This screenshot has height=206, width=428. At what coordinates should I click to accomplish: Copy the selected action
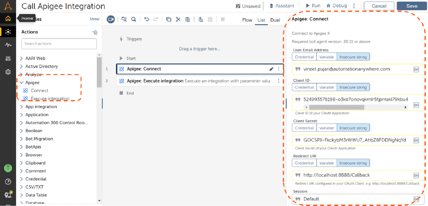coord(169,19)
